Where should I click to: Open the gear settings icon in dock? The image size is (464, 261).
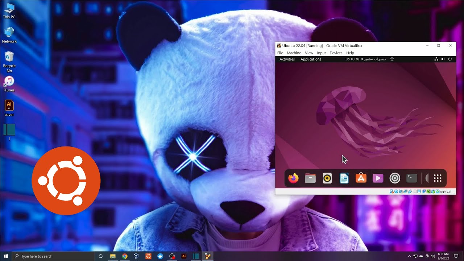[395, 178]
